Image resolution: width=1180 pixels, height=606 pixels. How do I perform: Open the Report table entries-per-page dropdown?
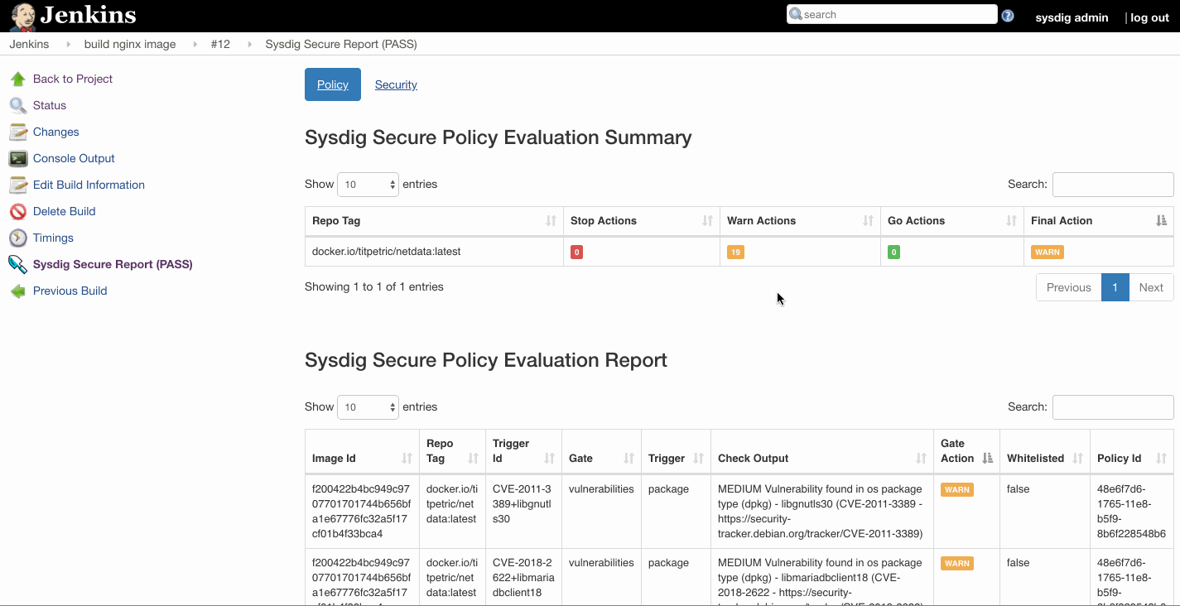[368, 407]
